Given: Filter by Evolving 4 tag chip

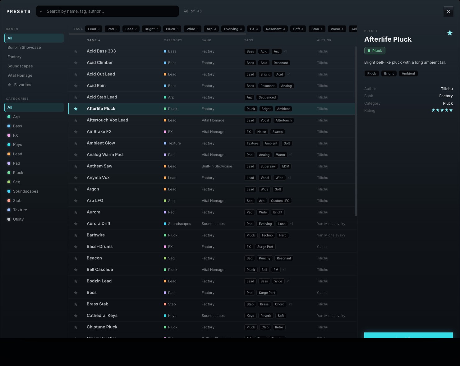Looking at the screenshot, I should (x=233, y=29).
